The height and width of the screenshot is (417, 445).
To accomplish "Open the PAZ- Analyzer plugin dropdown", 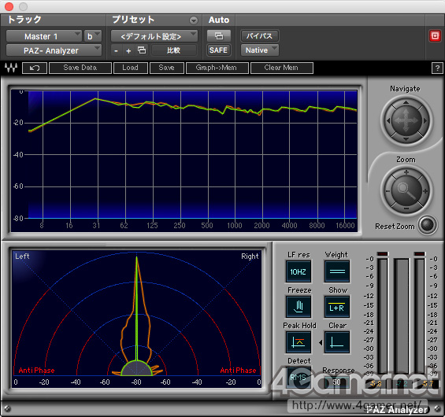I will pyautogui.click(x=54, y=50).
